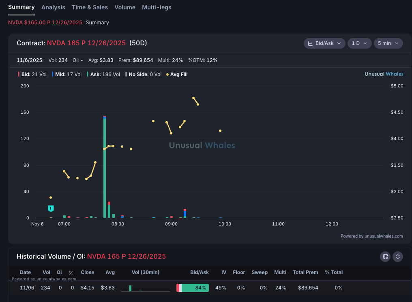
Task: Click the $89,654 total premium cell
Action: (x=308, y=288)
